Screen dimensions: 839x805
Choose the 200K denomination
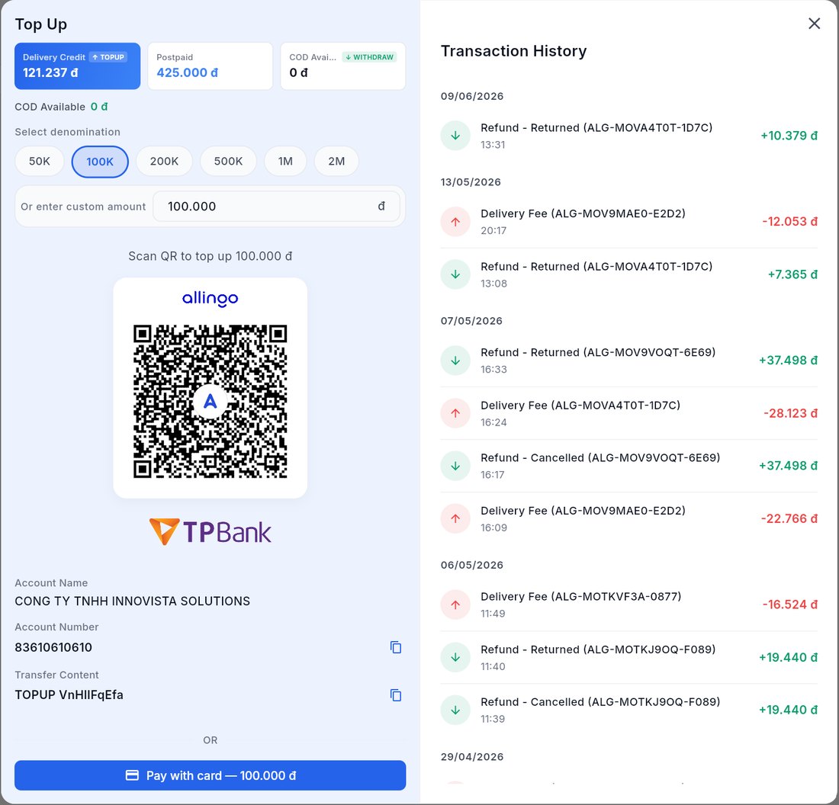coord(164,161)
